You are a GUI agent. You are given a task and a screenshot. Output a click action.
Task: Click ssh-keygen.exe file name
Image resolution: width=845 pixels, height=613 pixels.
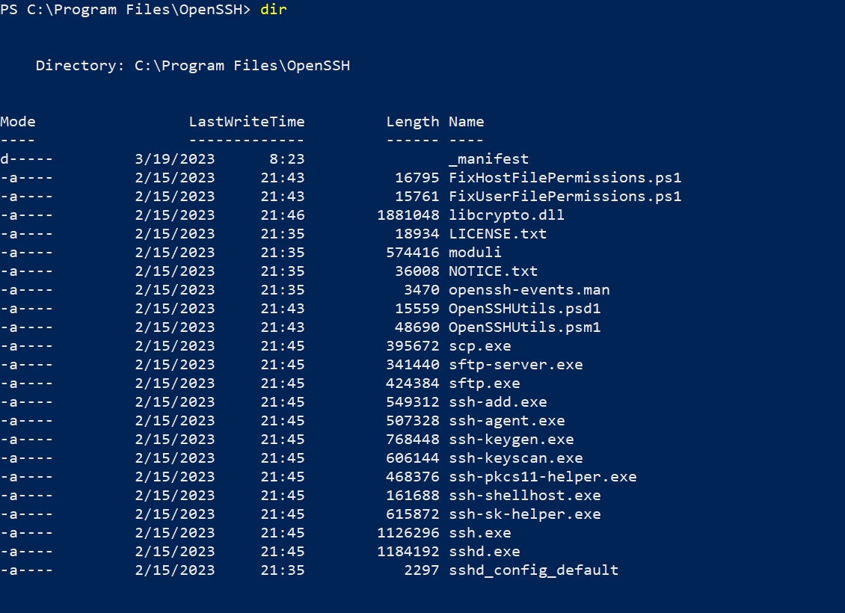click(511, 440)
